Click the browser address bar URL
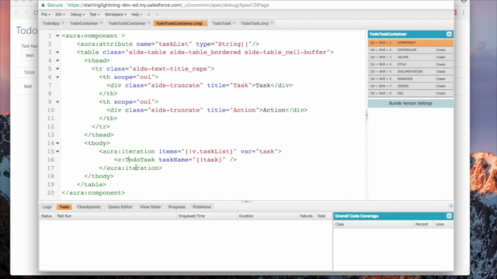This screenshot has width=497, height=279. (168, 5)
